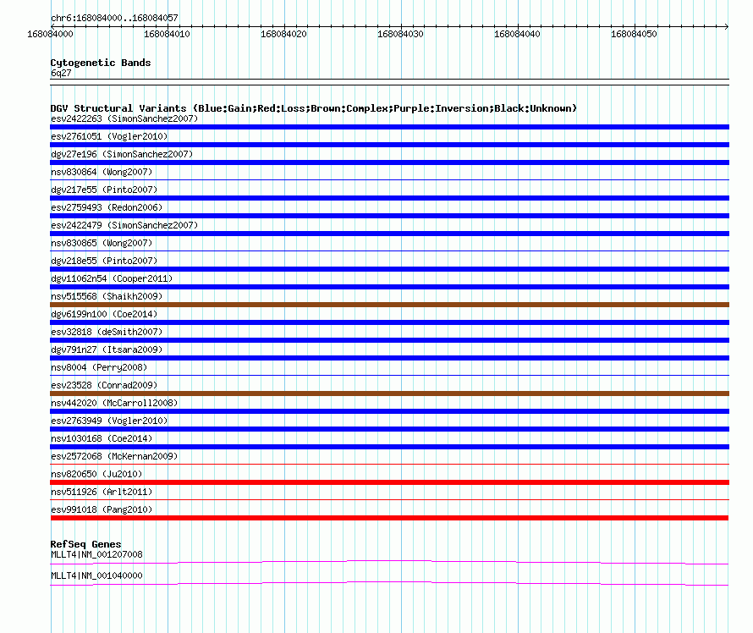
Task: Select esv2572068 (McKernan2009) label
Action: (x=114, y=456)
